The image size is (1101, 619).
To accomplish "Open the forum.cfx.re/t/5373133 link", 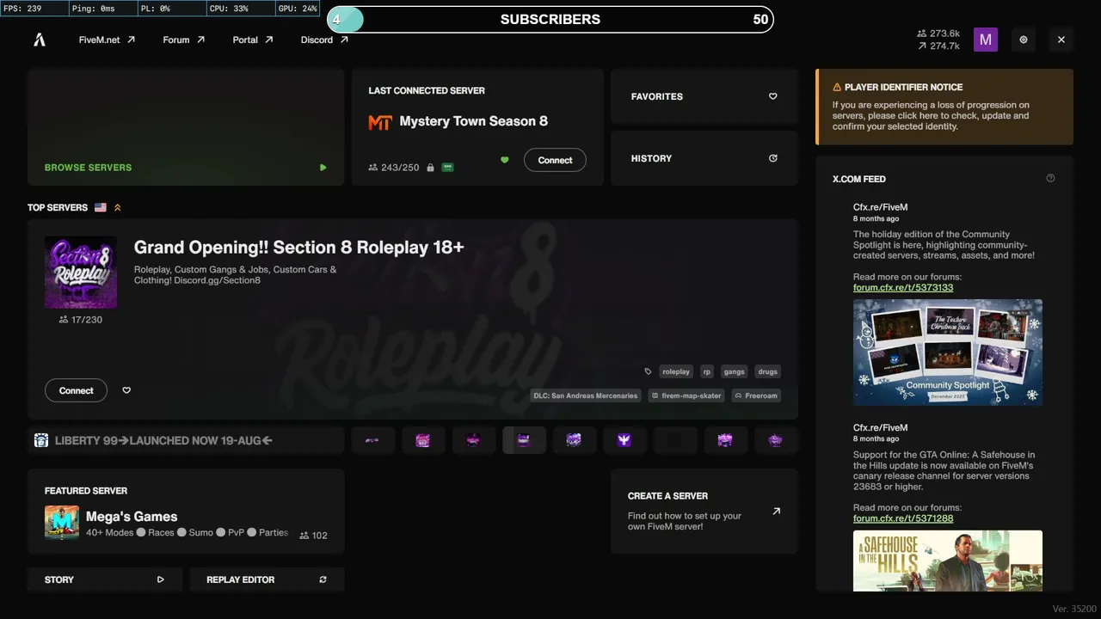I will click(x=903, y=288).
